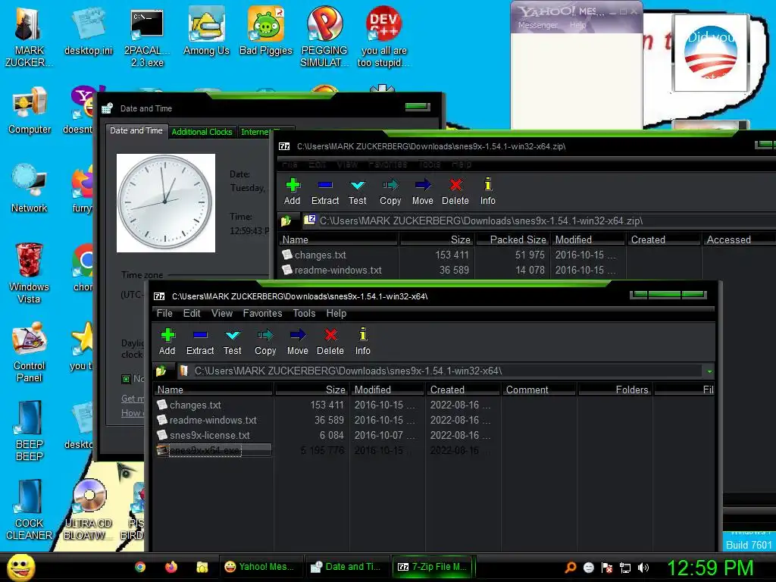Select the 2PACAL 2.3.exe desktop icon
776x582 pixels.
[147, 37]
